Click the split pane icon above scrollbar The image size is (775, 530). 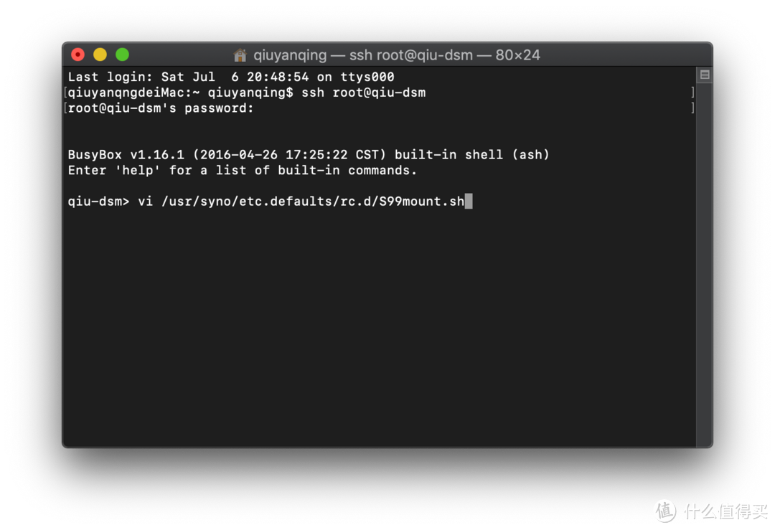pyautogui.click(x=705, y=75)
